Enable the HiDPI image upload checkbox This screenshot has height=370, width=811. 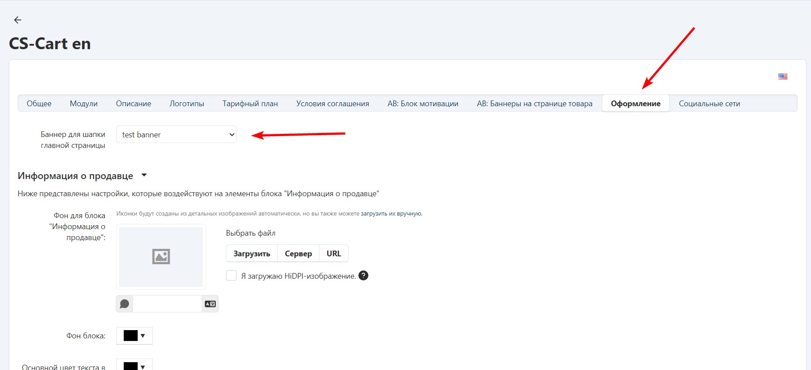(231, 276)
